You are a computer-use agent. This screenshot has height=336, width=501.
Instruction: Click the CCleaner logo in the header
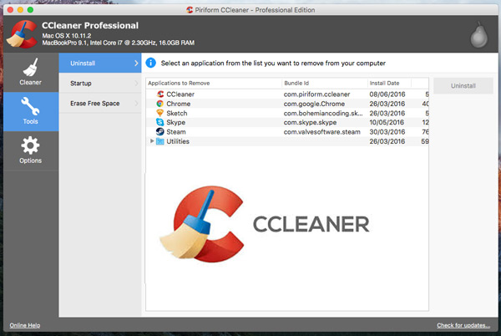click(x=22, y=34)
